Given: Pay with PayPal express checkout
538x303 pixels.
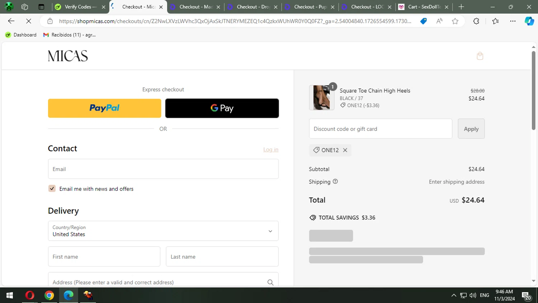Looking at the screenshot, I should click(x=104, y=108).
